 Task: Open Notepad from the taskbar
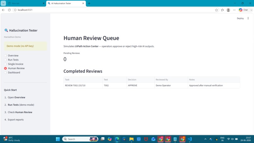pyautogui.click(x=175, y=139)
